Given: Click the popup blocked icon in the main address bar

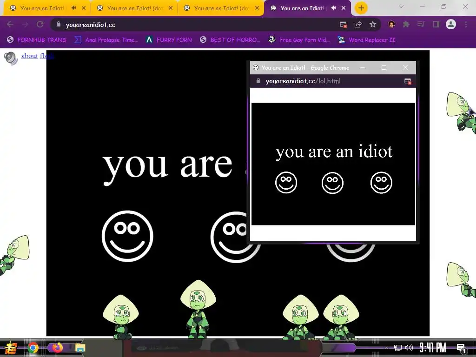Looking at the screenshot, I should (343, 25).
